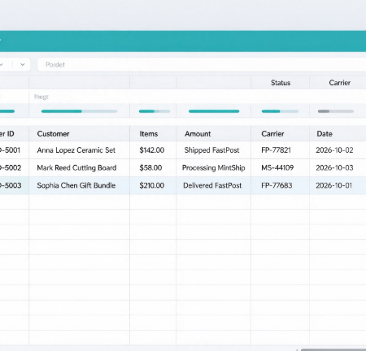The height and width of the screenshot is (351, 366).
Task: Select the date 2026-10-02
Action: click(334, 150)
